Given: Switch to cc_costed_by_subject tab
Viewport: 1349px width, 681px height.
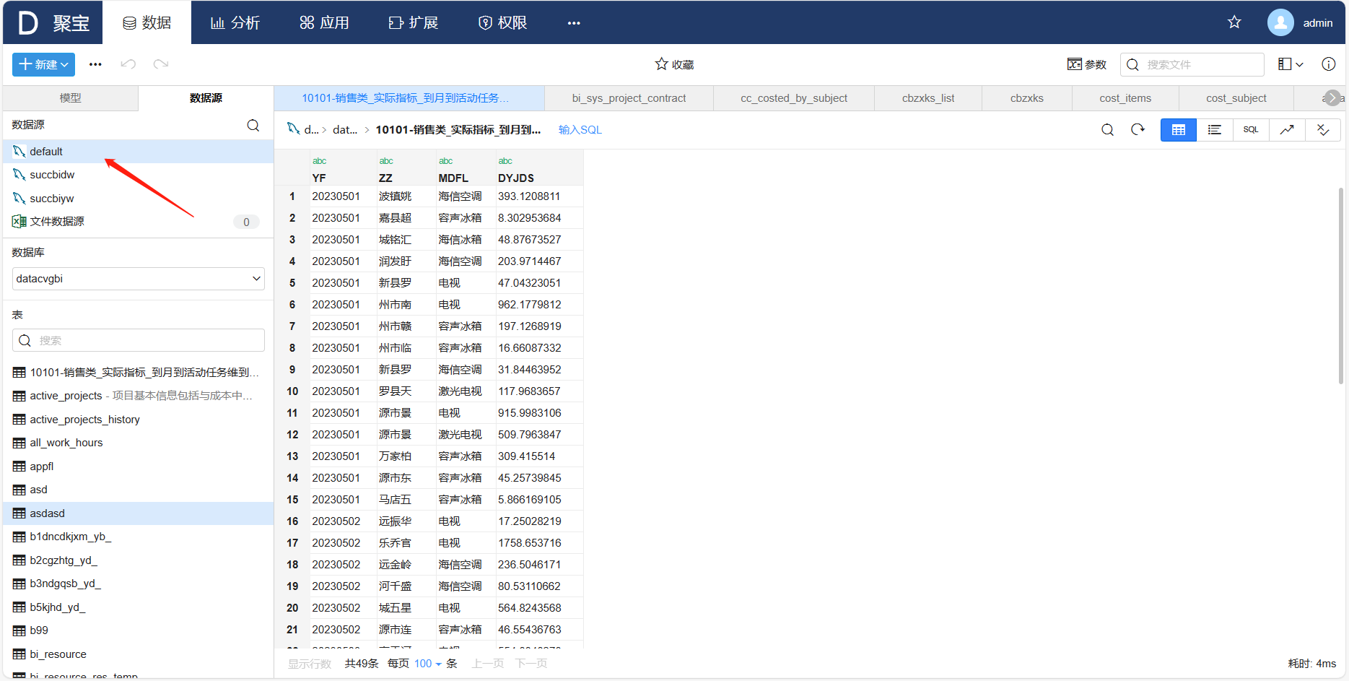Looking at the screenshot, I should [794, 98].
